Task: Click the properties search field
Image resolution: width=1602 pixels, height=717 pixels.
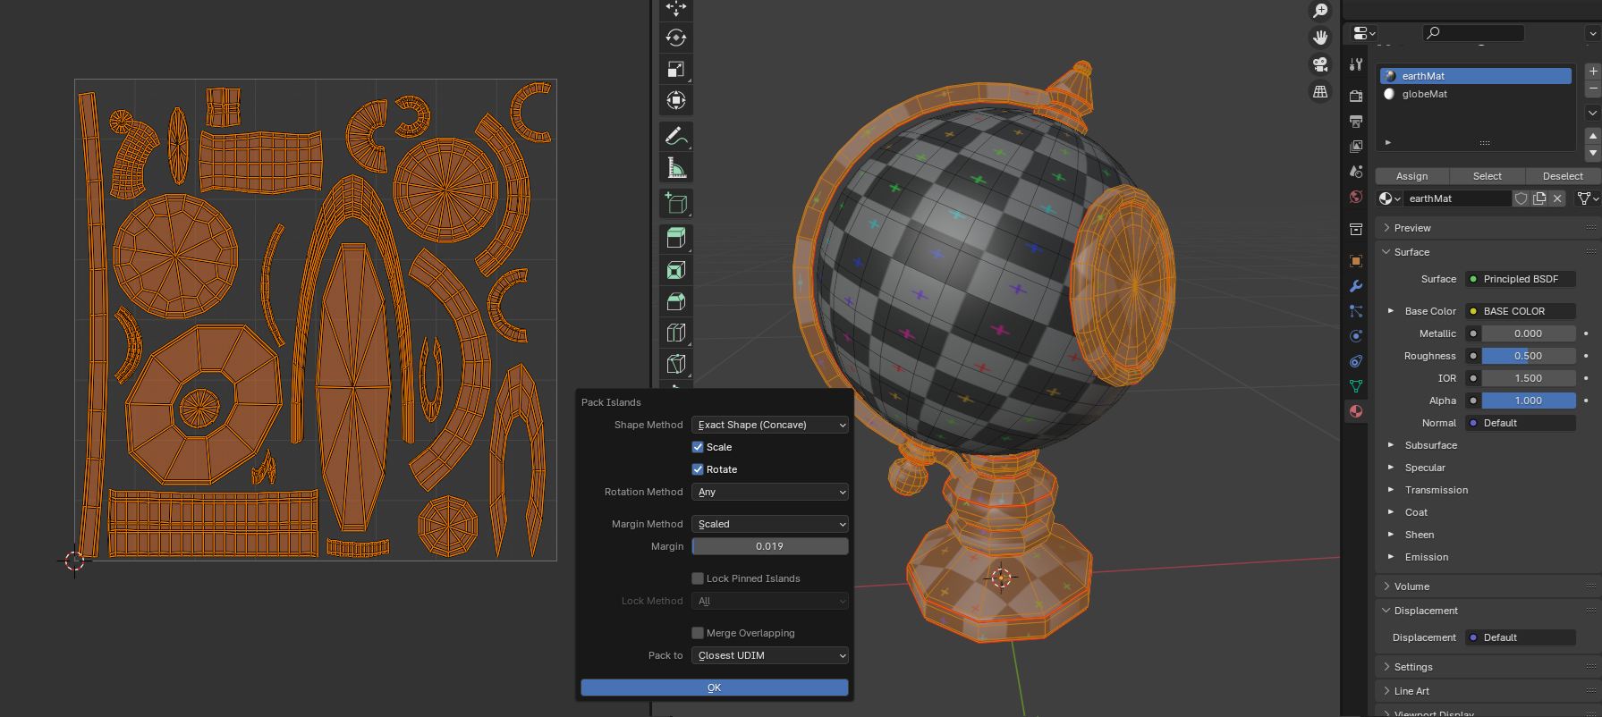Action: [x=1473, y=33]
